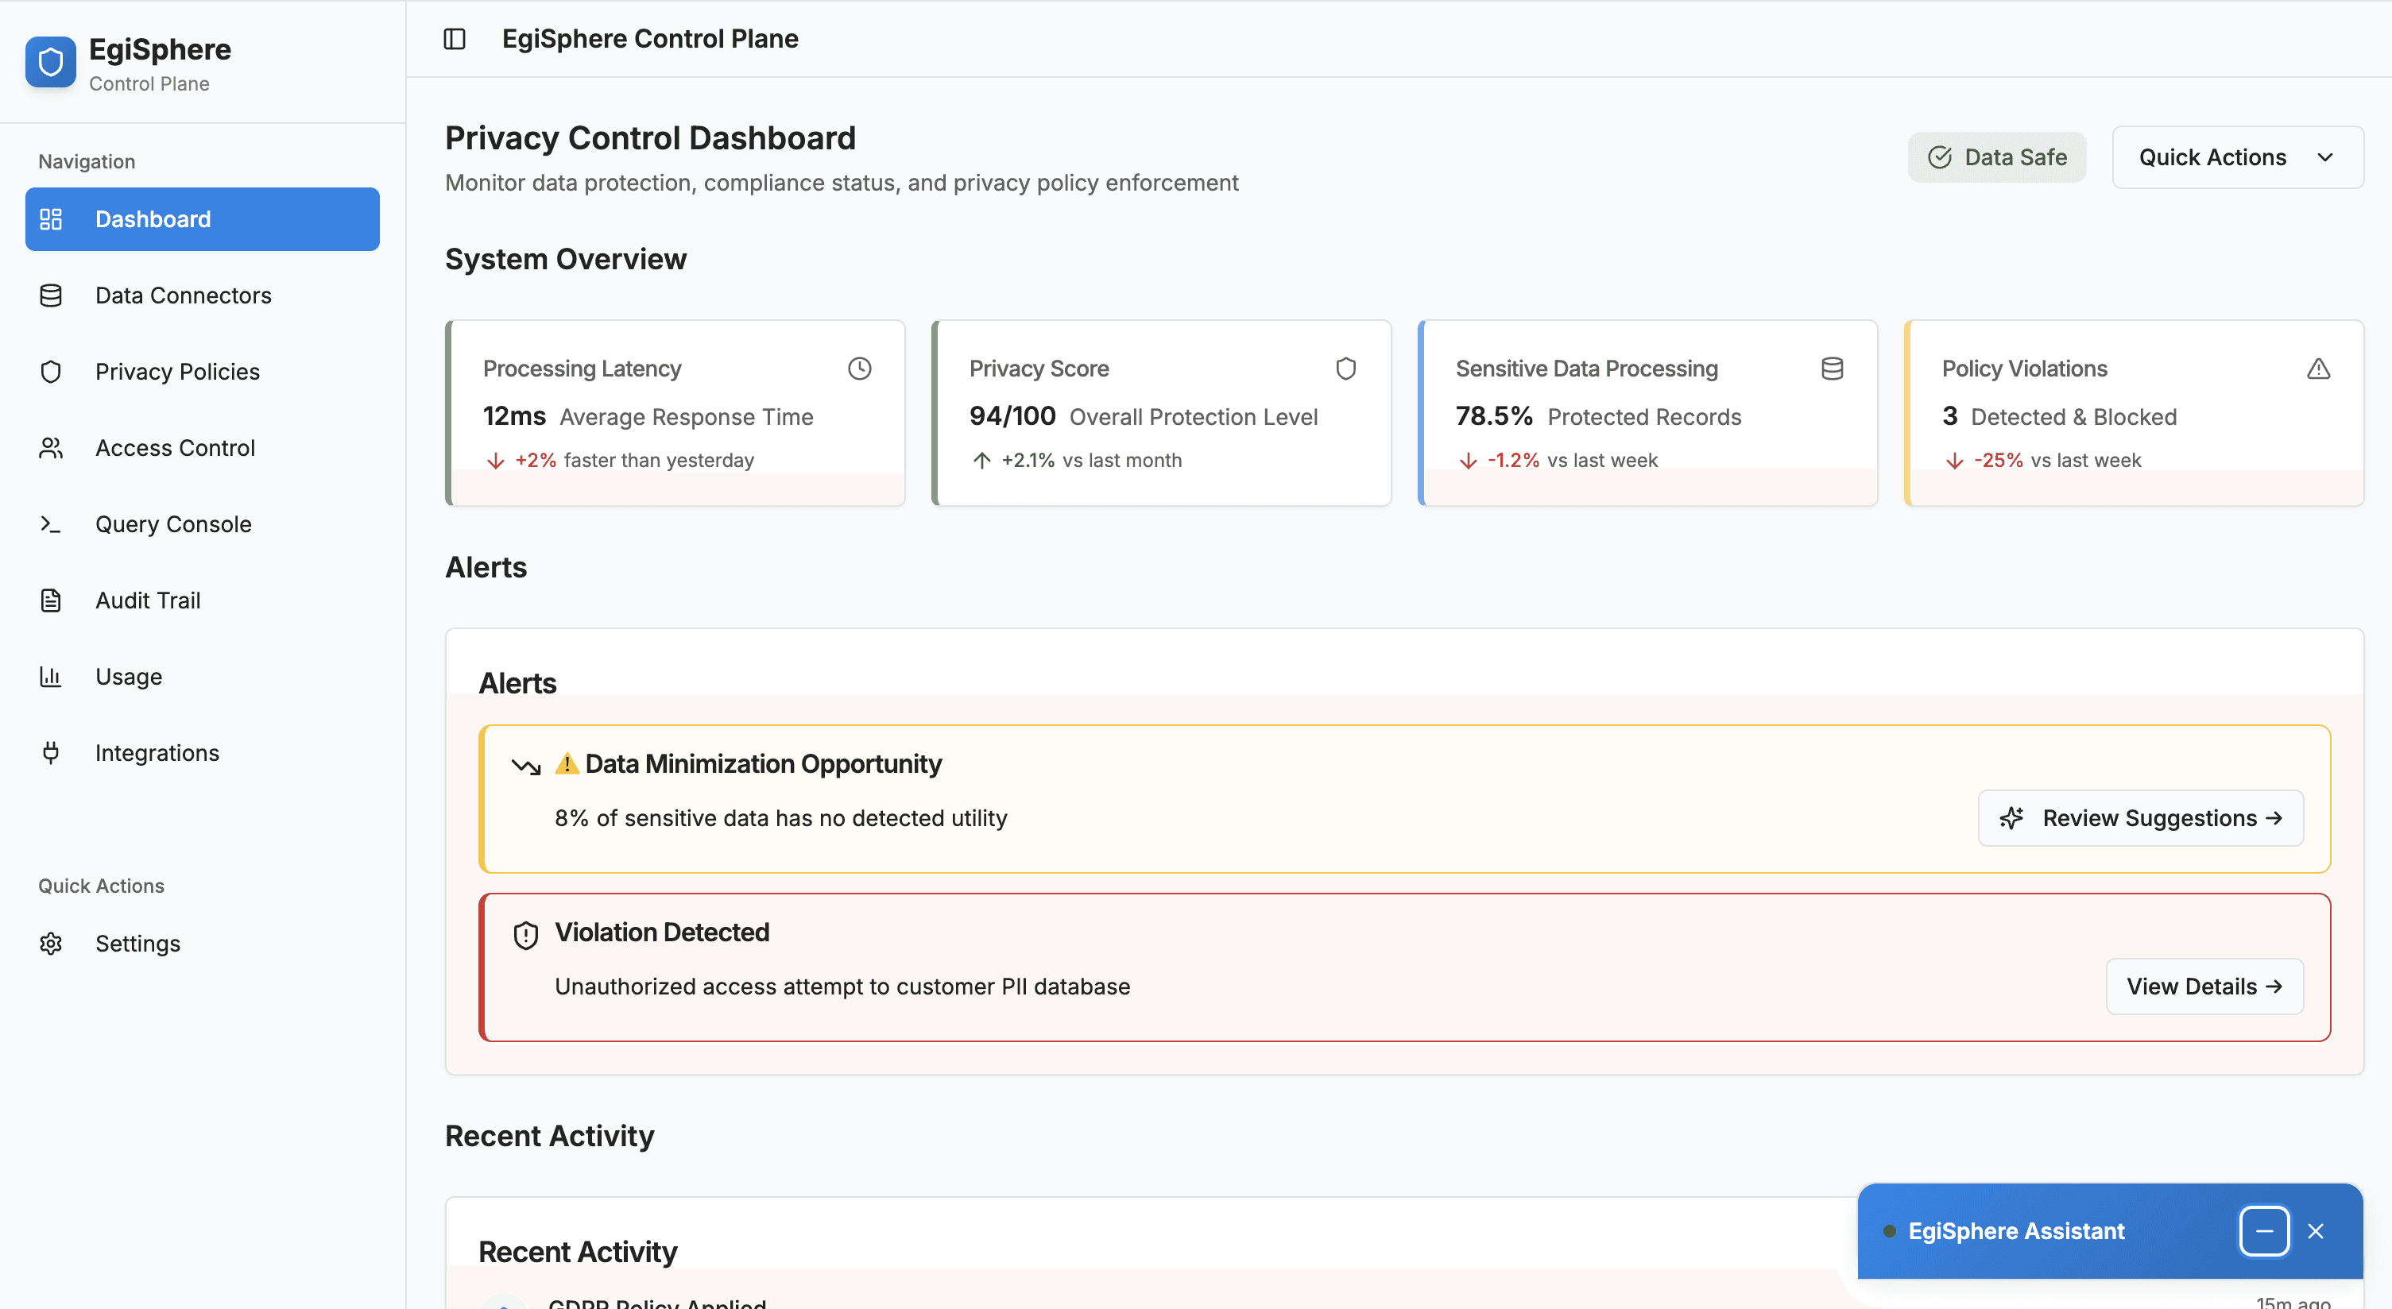Click the database icon on Sensitive Data Processing card

point(1832,369)
